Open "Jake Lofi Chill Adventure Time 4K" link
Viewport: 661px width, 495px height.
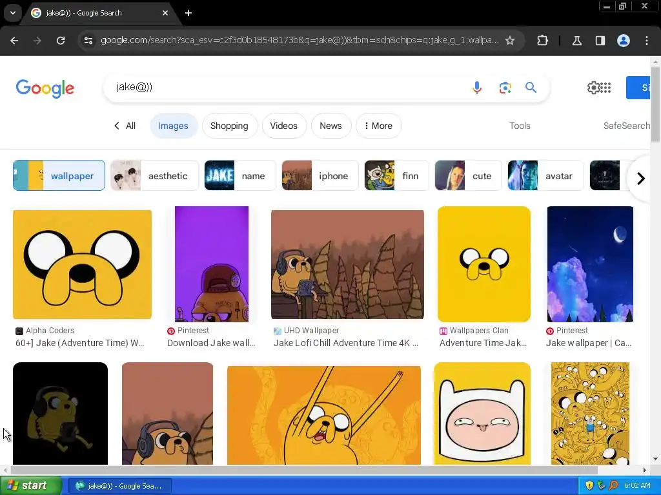346,343
